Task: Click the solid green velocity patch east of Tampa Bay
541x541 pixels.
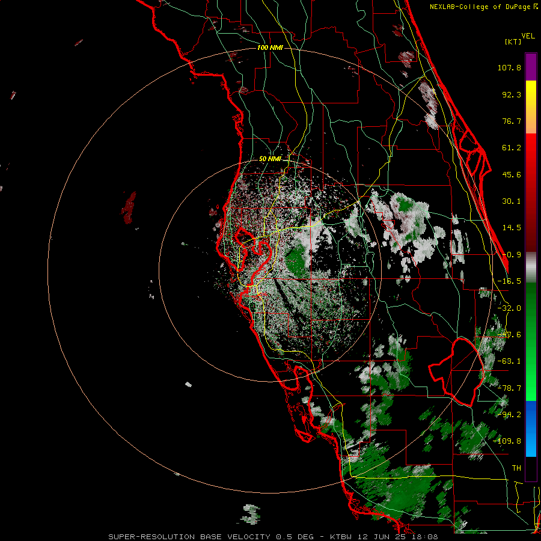Action: (296, 260)
